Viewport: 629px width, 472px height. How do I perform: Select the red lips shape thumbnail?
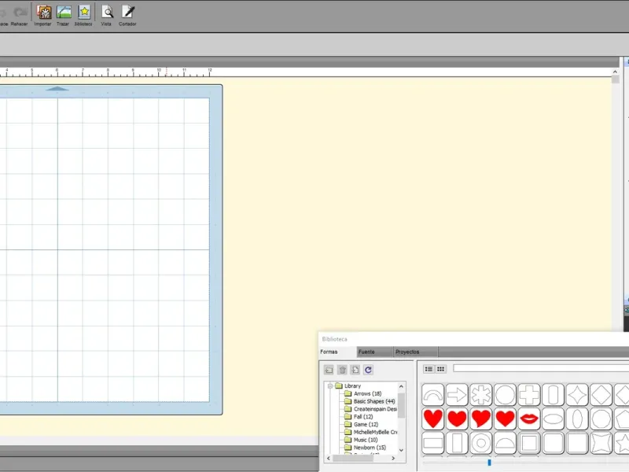point(529,419)
